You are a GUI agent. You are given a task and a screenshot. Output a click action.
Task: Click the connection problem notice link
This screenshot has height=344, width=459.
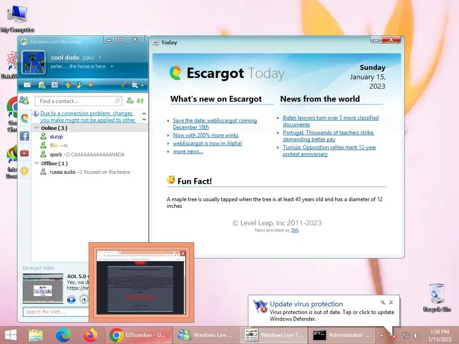click(87, 116)
